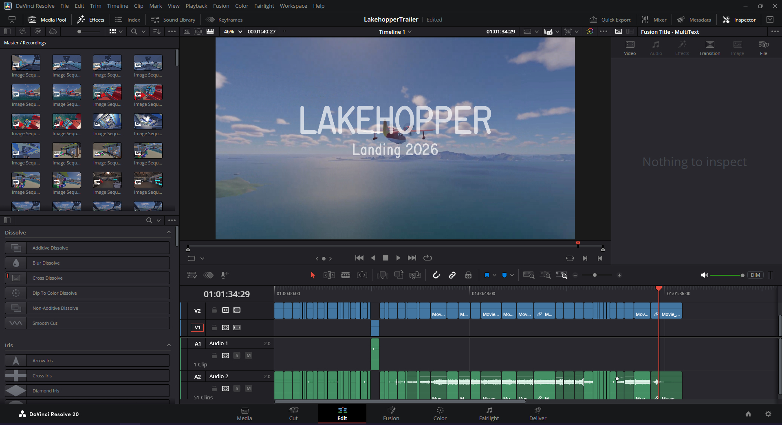Click the loop playback icon
782x425 pixels.
pos(427,258)
